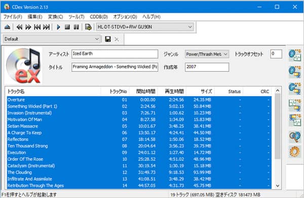The width and height of the screenshot is (304, 198).
Task: Select The Clouding track
Action: 139,172
